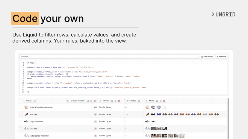This screenshot has width=248, height=139.
Task: Click the 650C 45mm Micro Wheelset product icon
Action: pos(26,107)
